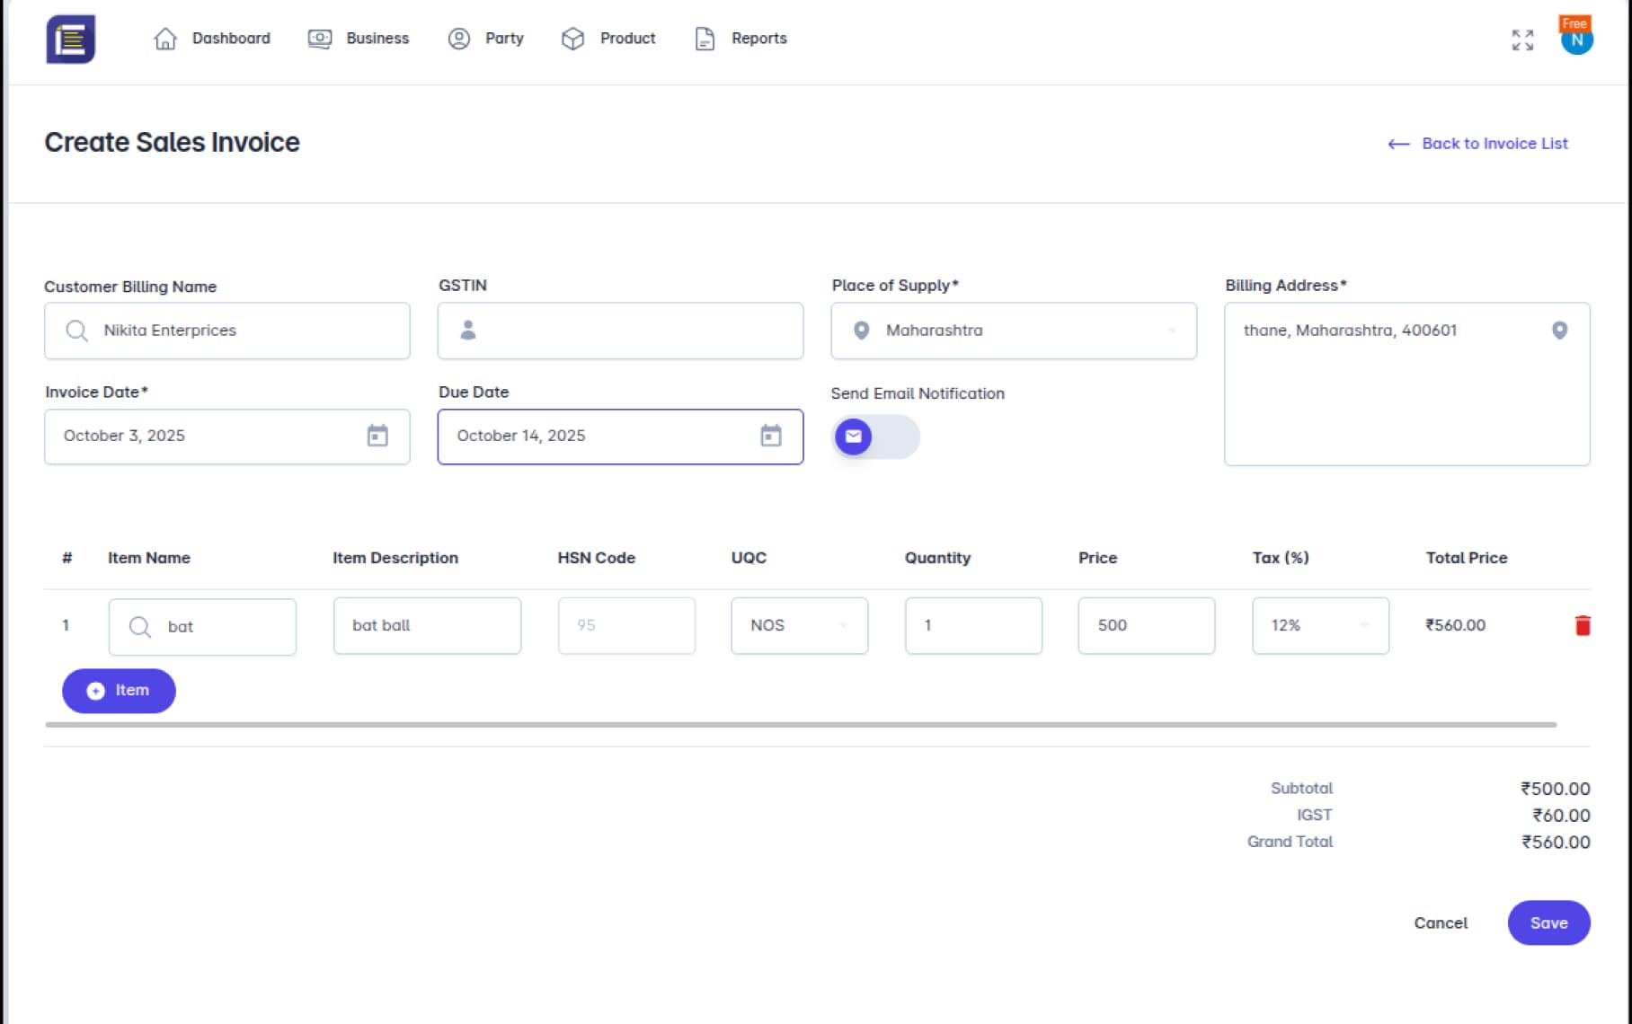
Task: Open the Party menu item
Action: click(x=486, y=39)
